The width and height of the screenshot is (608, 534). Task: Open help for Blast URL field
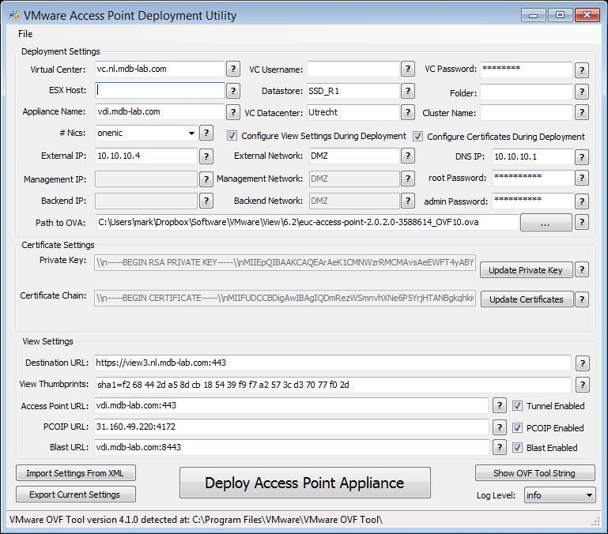500,447
